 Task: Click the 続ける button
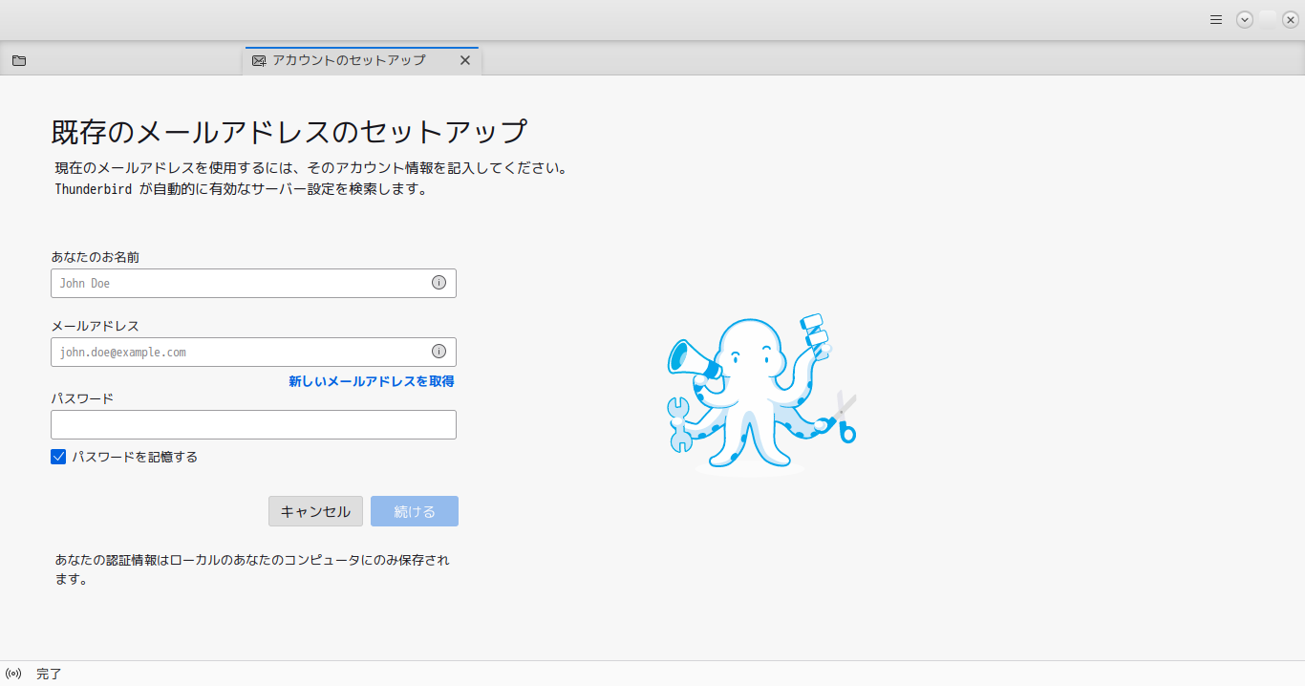(415, 511)
